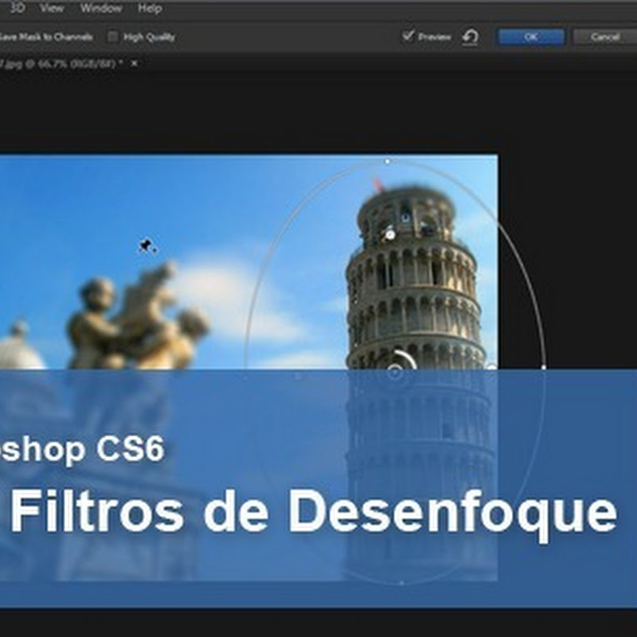Open the View menu
Screen dimensions: 637x637
pos(52,8)
